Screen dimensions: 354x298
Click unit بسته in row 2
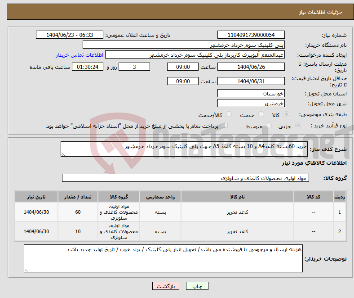click(160, 232)
